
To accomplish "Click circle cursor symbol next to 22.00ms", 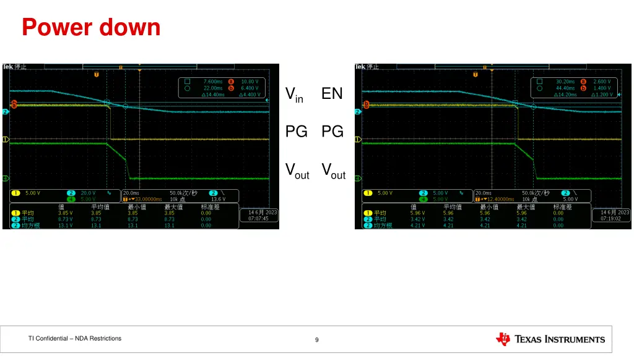I will [x=187, y=88].
